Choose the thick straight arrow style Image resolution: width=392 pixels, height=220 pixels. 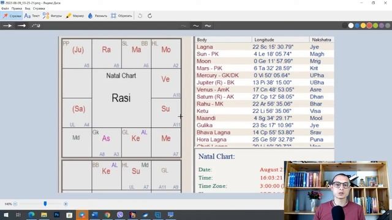21,26
